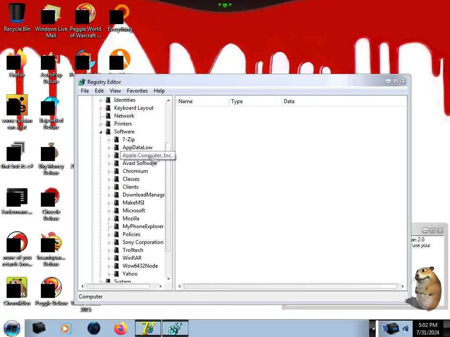Screen dimensions: 450x337
Task: Select the Trolltech key
Action: (x=133, y=250)
